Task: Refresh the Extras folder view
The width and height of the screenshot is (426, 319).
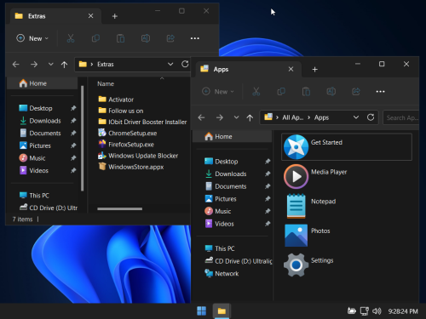Action: [185, 64]
